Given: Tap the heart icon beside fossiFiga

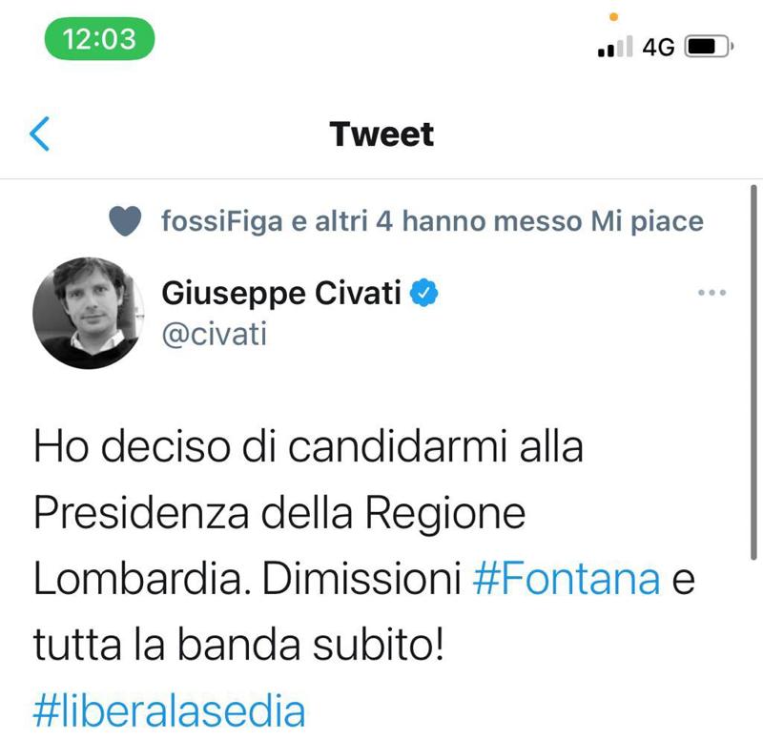Looking at the screenshot, I should click(126, 222).
